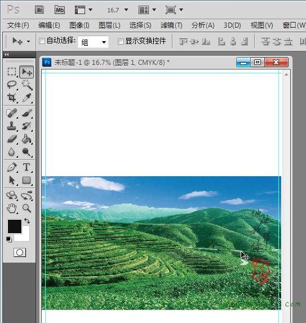Launch Adobe Bridge
This screenshot has width=306, height=323.
tap(39, 10)
